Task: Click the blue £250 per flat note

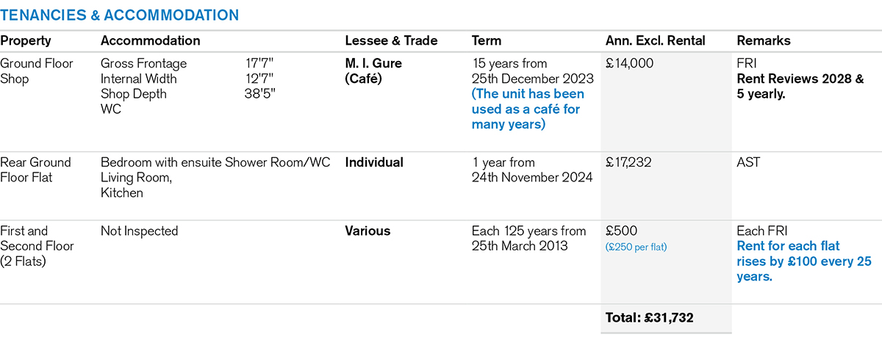Action: (x=636, y=247)
